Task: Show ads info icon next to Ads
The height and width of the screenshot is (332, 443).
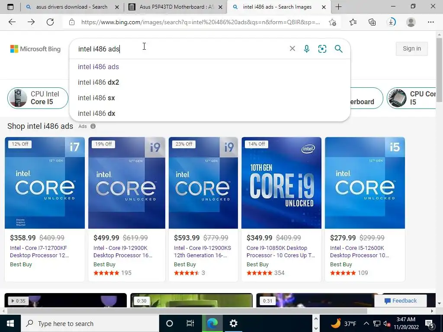Action: (93, 126)
